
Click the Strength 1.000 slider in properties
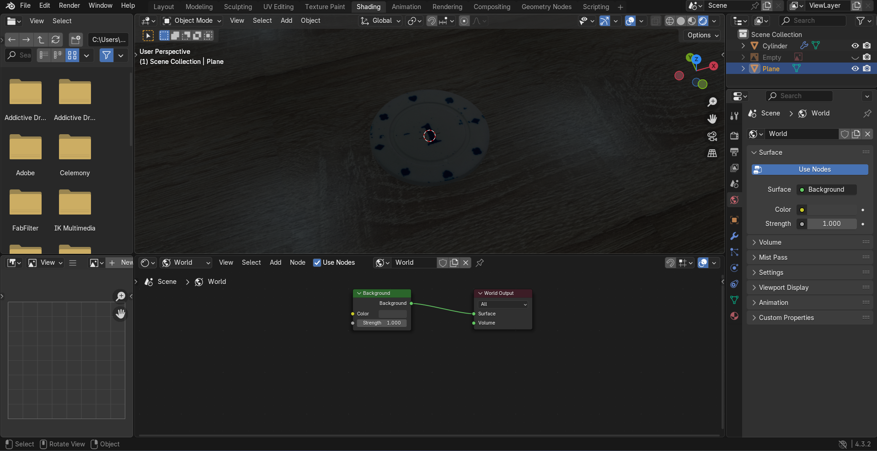pos(831,224)
